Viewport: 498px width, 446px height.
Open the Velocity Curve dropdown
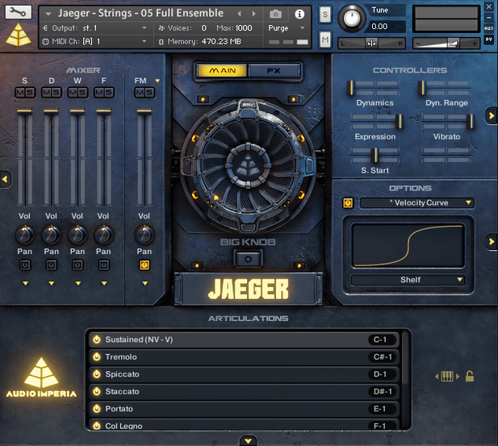point(417,203)
